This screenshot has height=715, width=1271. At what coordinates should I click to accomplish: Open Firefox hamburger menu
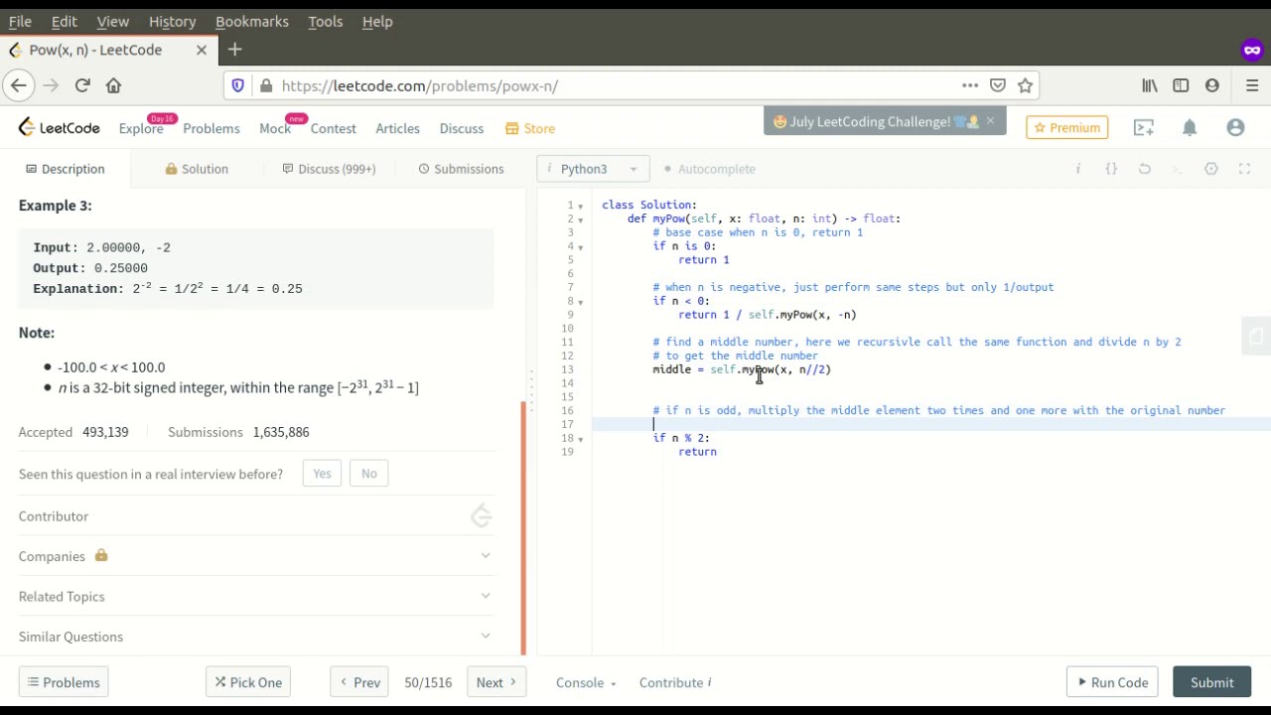(1252, 85)
